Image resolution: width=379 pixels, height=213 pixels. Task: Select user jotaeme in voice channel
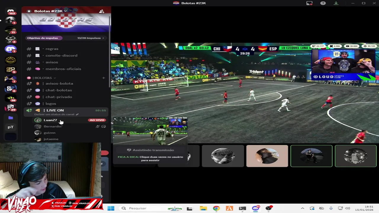(x=51, y=139)
